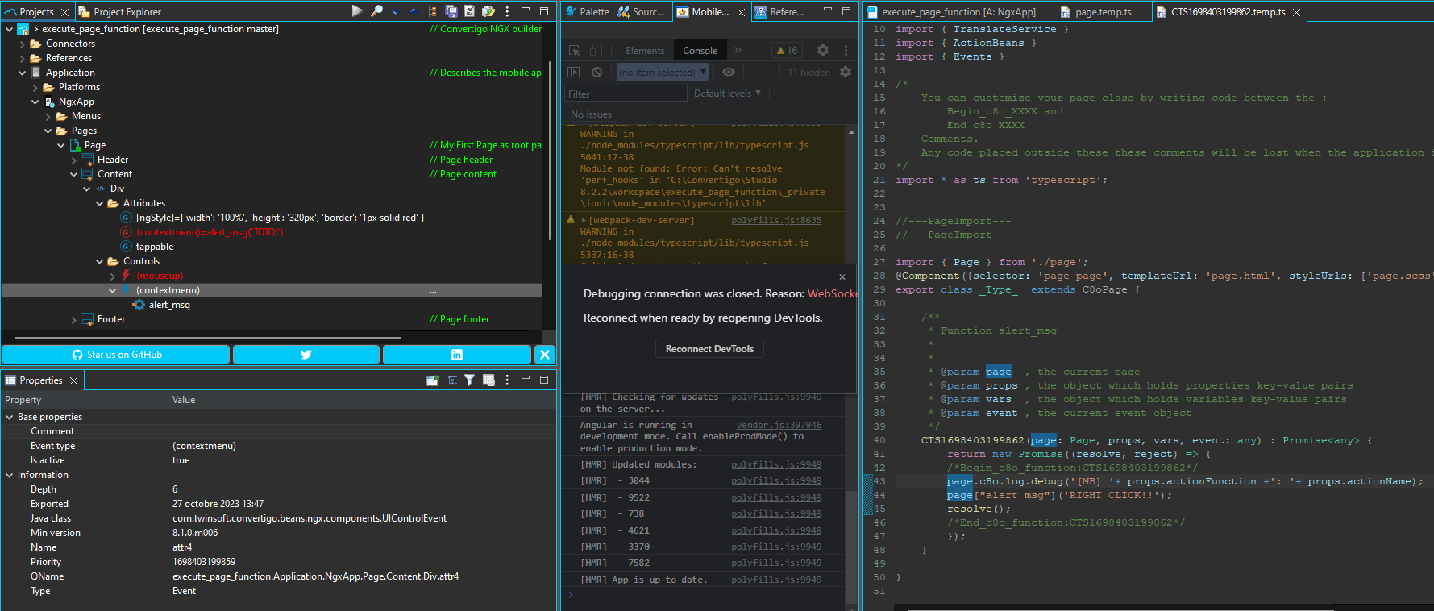Screen dimensions: 1434x611
Task: Open the Default levels dropdown
Action: click(x=727, y=94)
